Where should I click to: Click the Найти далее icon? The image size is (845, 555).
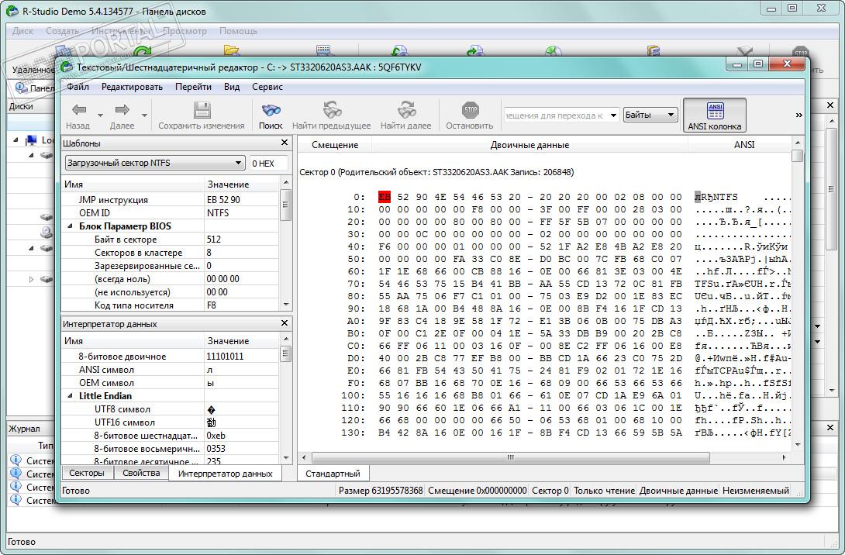point(405,110)
